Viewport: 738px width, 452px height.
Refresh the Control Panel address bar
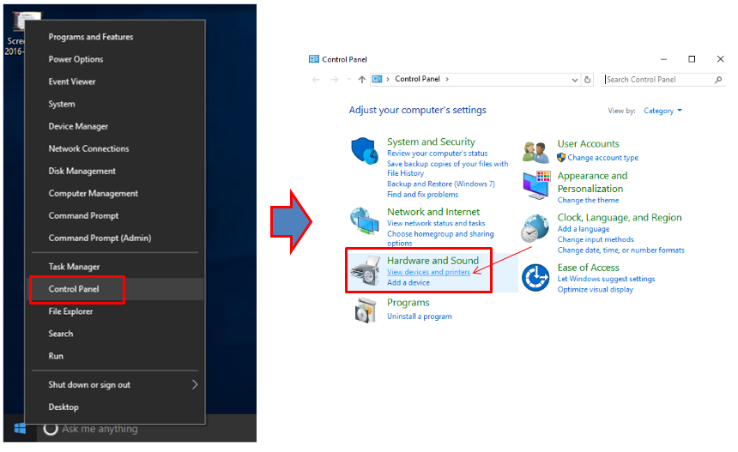[x=587, y=80]
